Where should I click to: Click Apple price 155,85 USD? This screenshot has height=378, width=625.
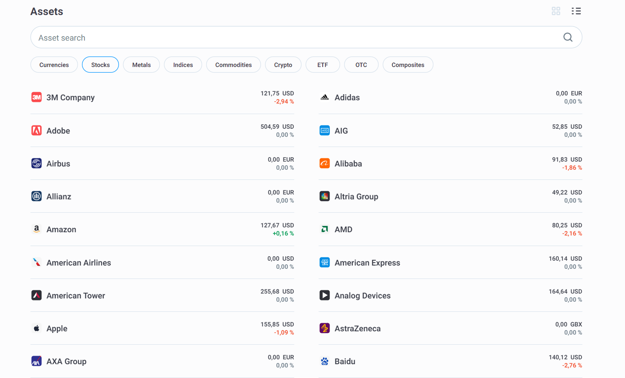point(277,324)
